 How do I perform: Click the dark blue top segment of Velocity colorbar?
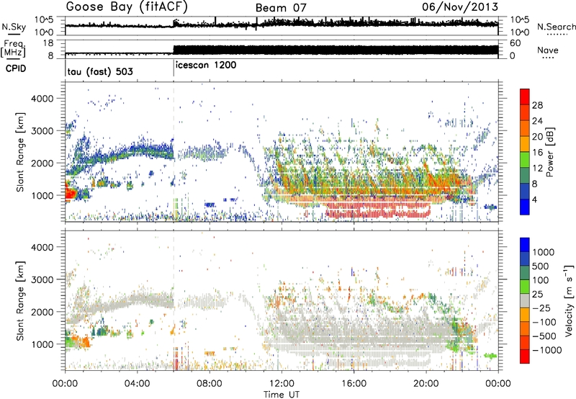pos(525,245)
